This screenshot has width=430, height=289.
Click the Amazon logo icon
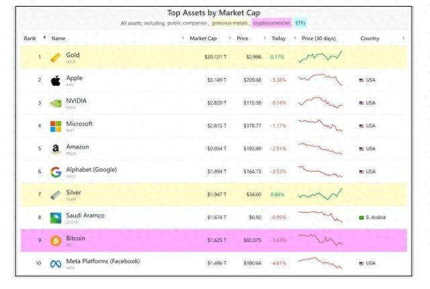56,149
